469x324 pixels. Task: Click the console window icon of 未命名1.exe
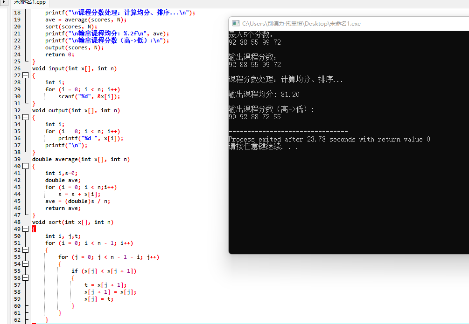click(x=236, y=23)
